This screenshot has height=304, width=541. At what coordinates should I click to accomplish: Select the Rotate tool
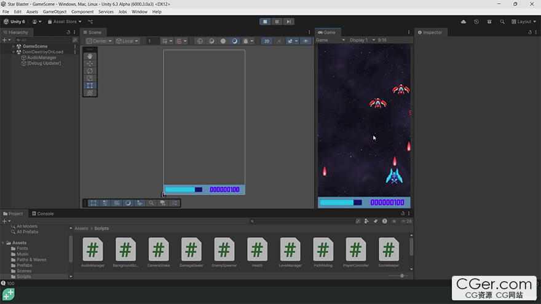pos(90,71)
